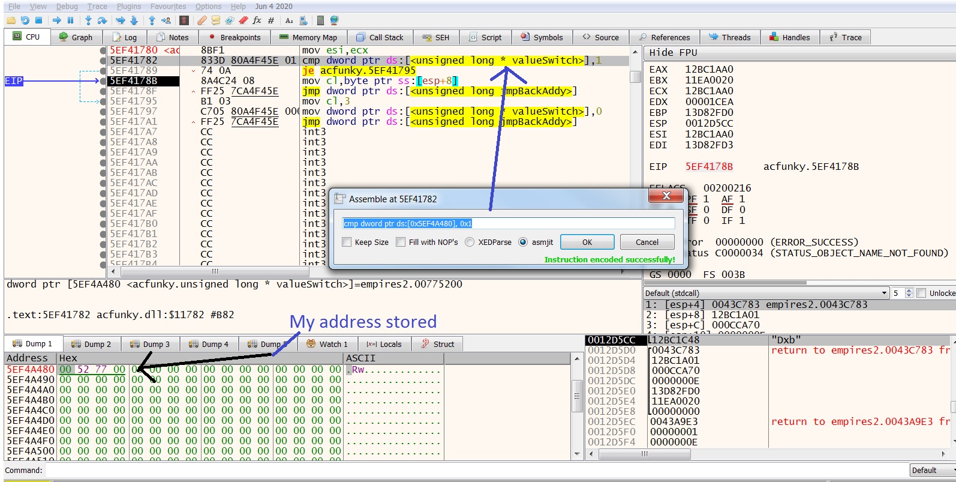
Task: Switch to the Dump 3 tab
Action: tap(150, 344)
